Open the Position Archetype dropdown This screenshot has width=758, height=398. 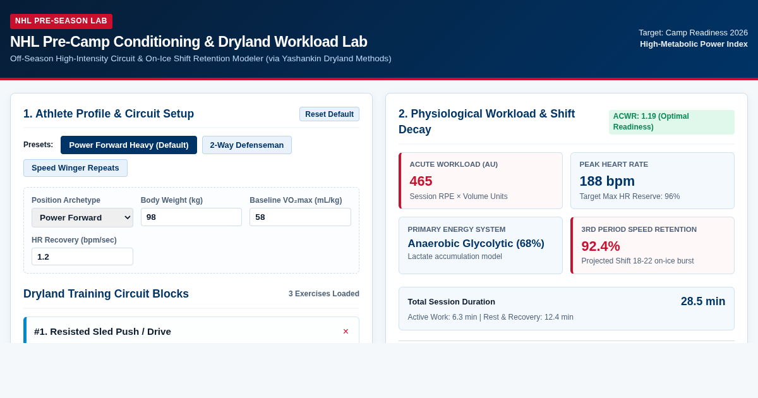pos(82,217)
